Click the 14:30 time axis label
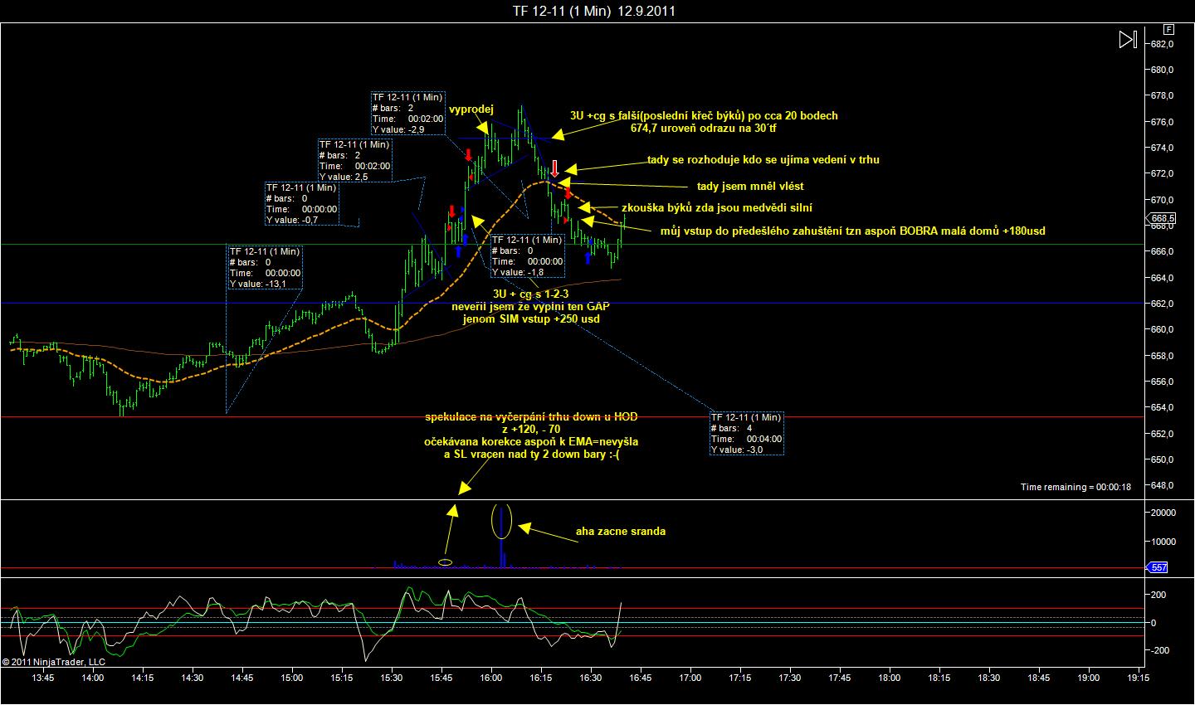Image resolution: width=1195 pixels, height=705 pixels. click(x=193, y=677)
